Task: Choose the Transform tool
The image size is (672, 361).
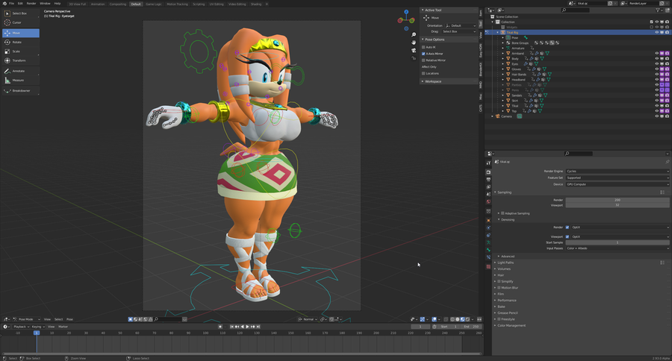Action: 21,60
